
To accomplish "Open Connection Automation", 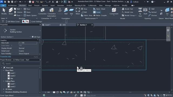I will [x=52, y=12].
